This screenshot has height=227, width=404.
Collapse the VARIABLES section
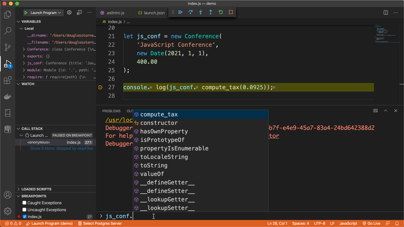18,21
